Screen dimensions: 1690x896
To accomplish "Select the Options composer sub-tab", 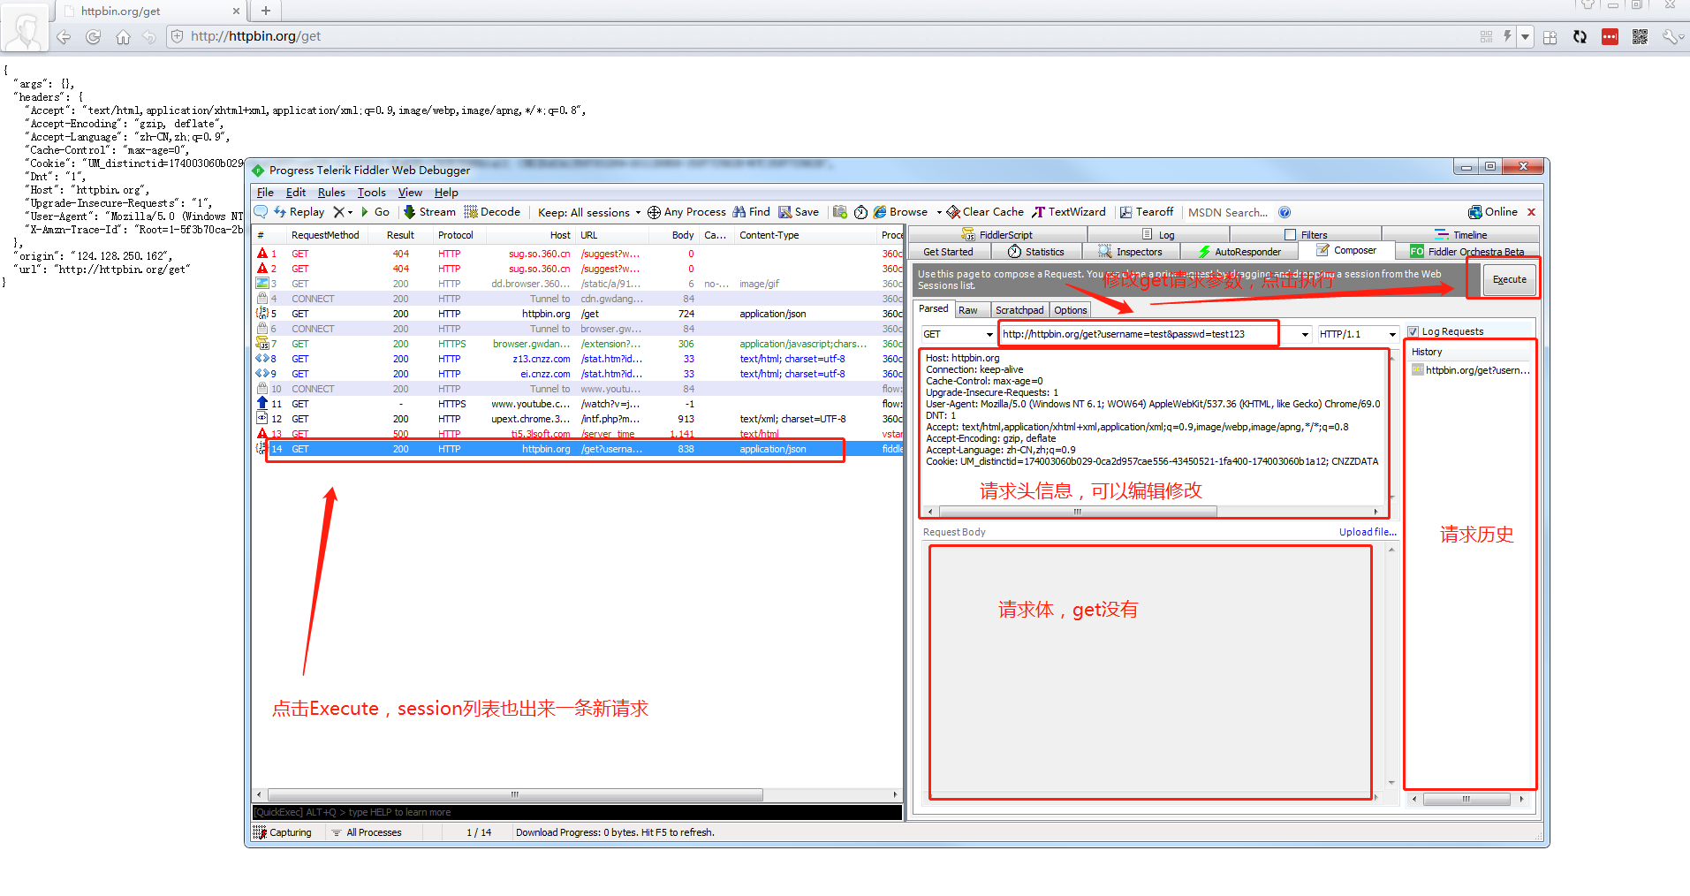I will (1070, 310).
